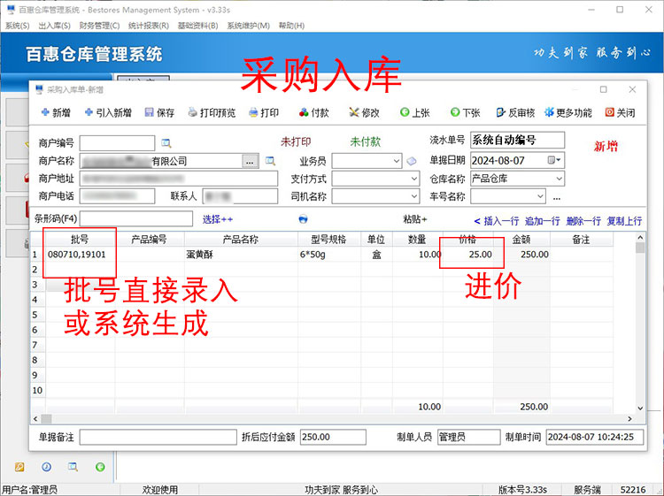The width and height of the screenshot is (664, 496).
Task: Click the vertical scrollbar down arrow in grid
Action: pyautogui.click(x=640, y=408)
